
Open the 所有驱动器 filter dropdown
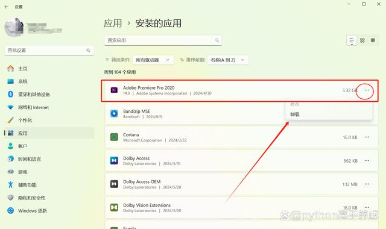[x=153, y=60]
